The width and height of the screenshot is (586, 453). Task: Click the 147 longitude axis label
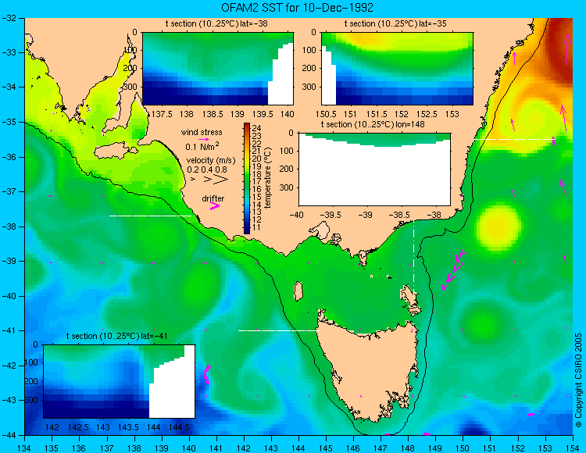pos(381,448)
